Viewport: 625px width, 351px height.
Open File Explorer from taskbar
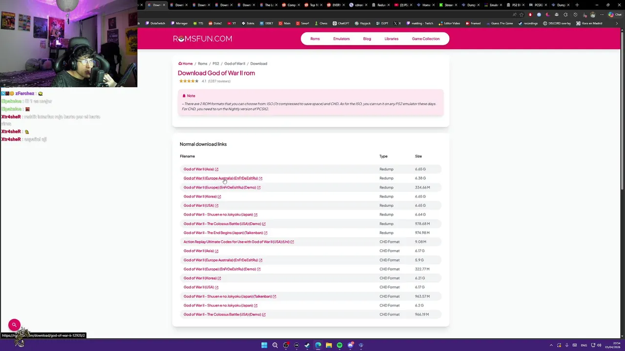click(329, 345)
